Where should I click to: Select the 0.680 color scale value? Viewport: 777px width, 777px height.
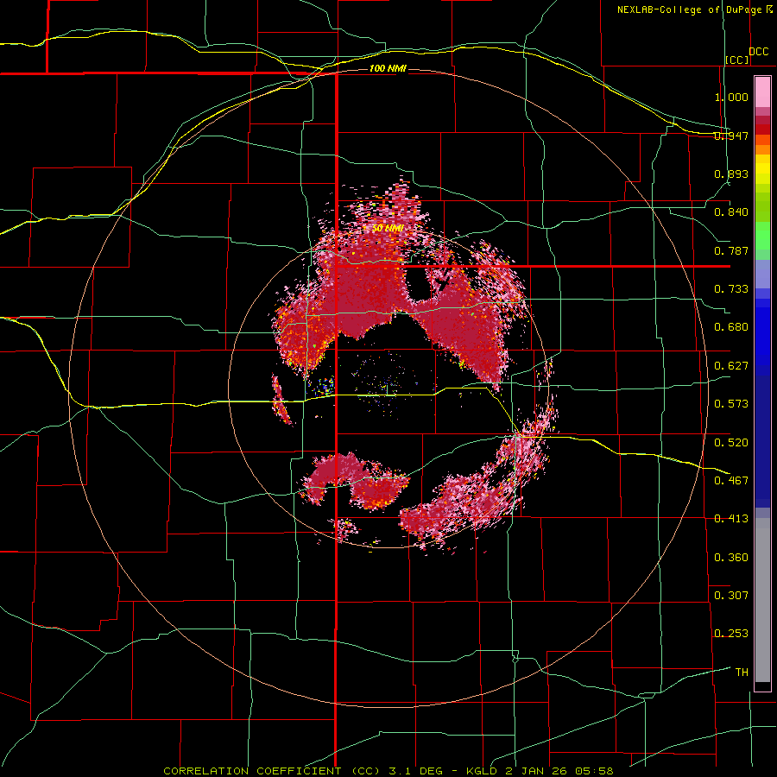tap(731, 327)
